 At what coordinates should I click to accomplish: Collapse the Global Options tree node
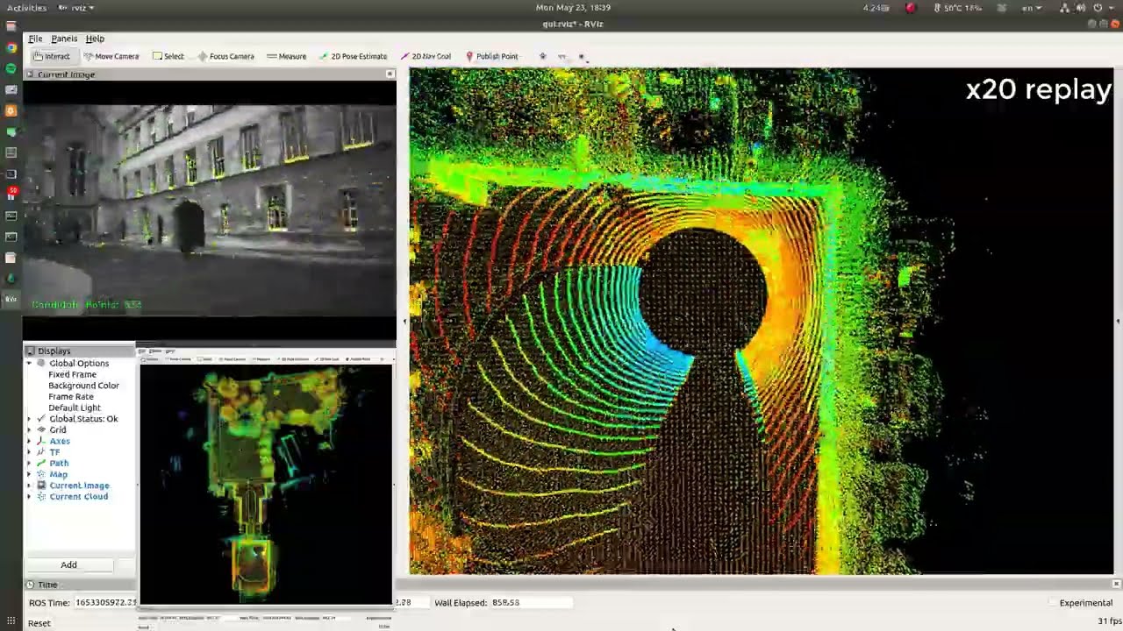(29, 363)
